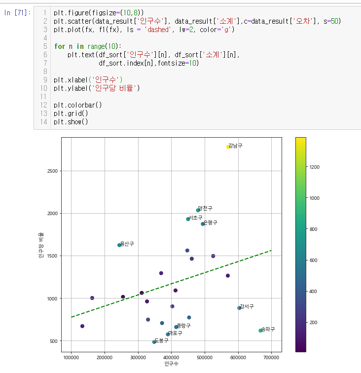The height and width of the screenshot is (373, 361).
Task: Click the 양천구 label in plot
Action: click(205, 208)
